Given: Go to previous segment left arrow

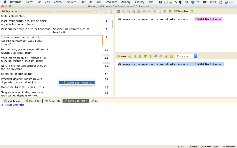Looking at the screenshot, I should (x=100, y=11).
